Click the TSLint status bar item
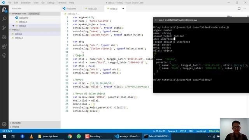 coord(214,131)
